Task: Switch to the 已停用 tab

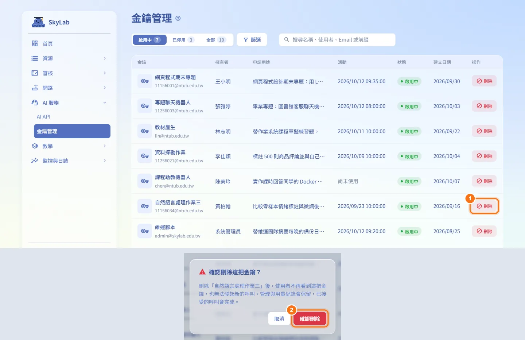Action: point(183,40)
